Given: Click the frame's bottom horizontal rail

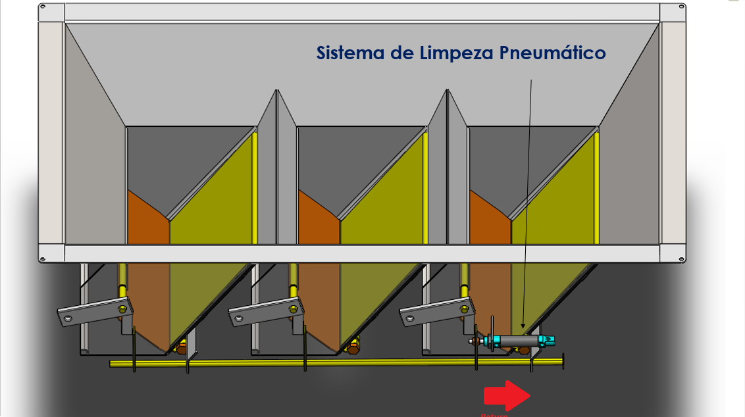Looking at the screenshot, I should pos(362,253).
